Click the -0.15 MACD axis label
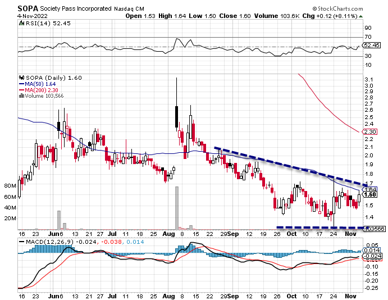 click(372, 274)
